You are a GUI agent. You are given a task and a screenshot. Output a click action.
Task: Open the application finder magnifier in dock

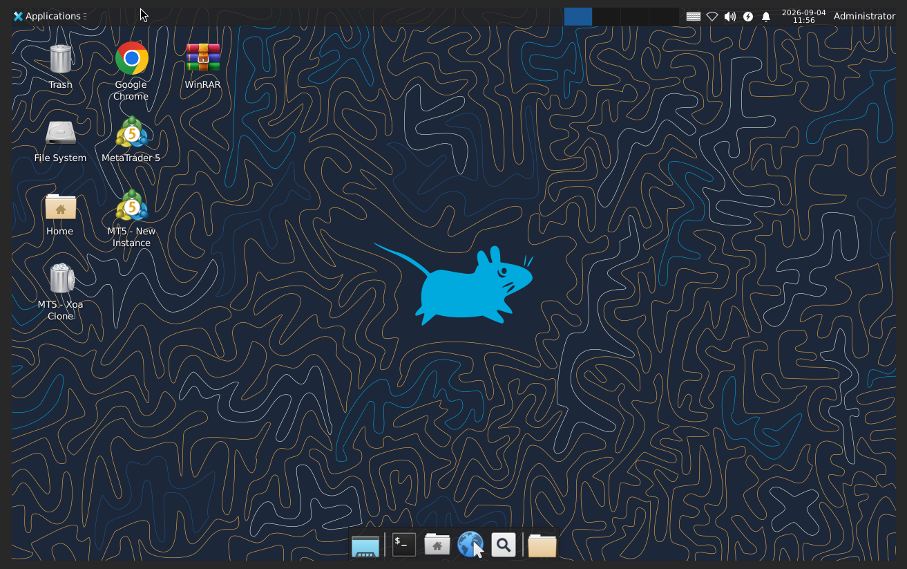(504, 545)
